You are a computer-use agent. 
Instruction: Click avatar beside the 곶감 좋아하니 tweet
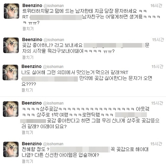point(11,45)
